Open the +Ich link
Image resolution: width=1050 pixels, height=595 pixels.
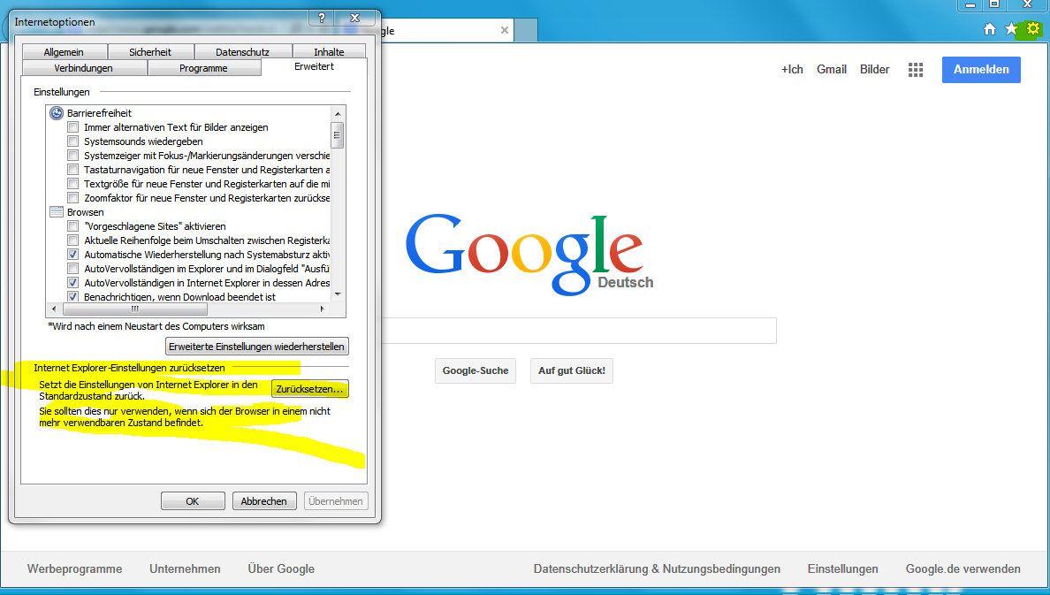[x=792, y=70]
